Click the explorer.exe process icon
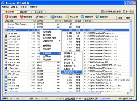Image resolution: width=137 pixels, height=101 pixels. pyautogui.click(x=6, y=62)
